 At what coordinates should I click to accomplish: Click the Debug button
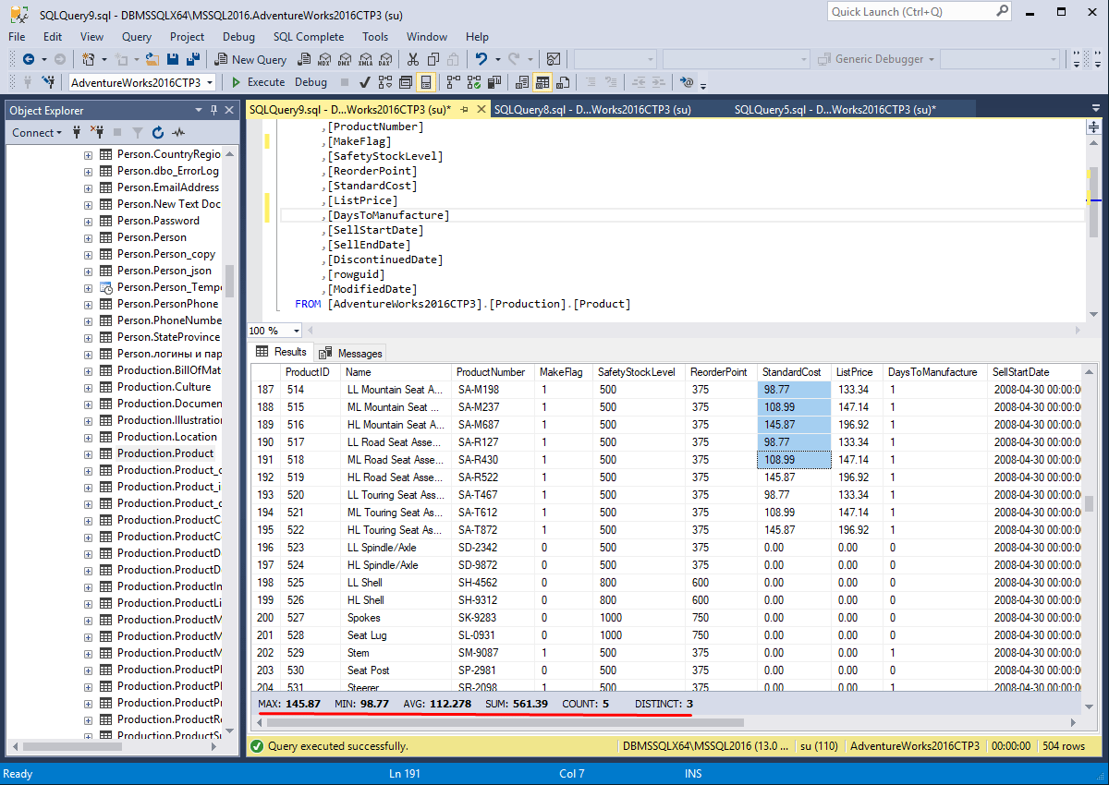(311, 82)
